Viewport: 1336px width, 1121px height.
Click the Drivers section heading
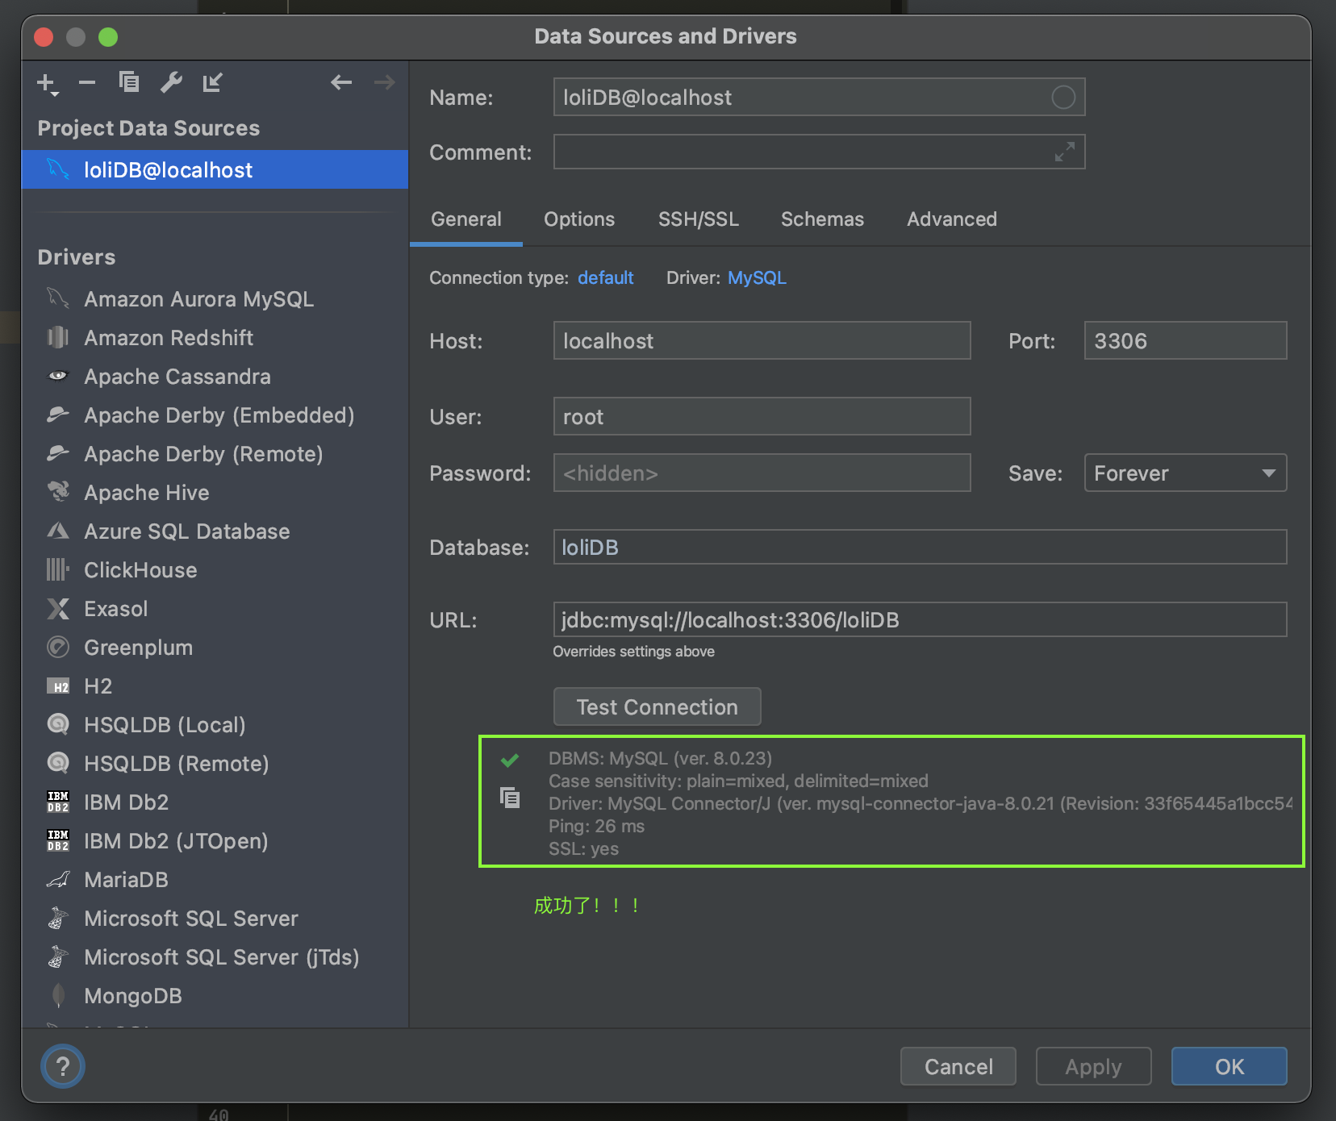[x=77, y=257]
